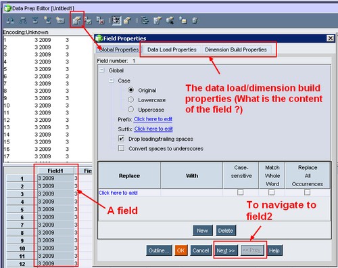This screenshot has width=338, height=268.
Task: Click the Field1 cell in grid row 3
Action: coord(55,194)
